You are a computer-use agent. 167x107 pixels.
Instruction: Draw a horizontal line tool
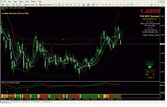[x=144, y=5]
